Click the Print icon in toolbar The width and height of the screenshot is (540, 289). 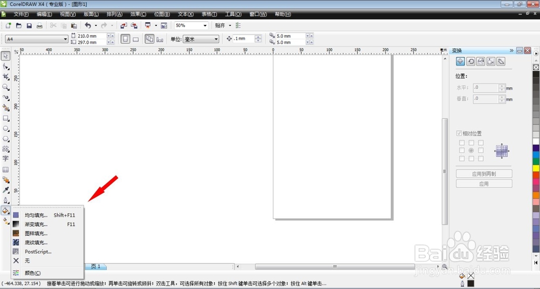tap(39, 25)
